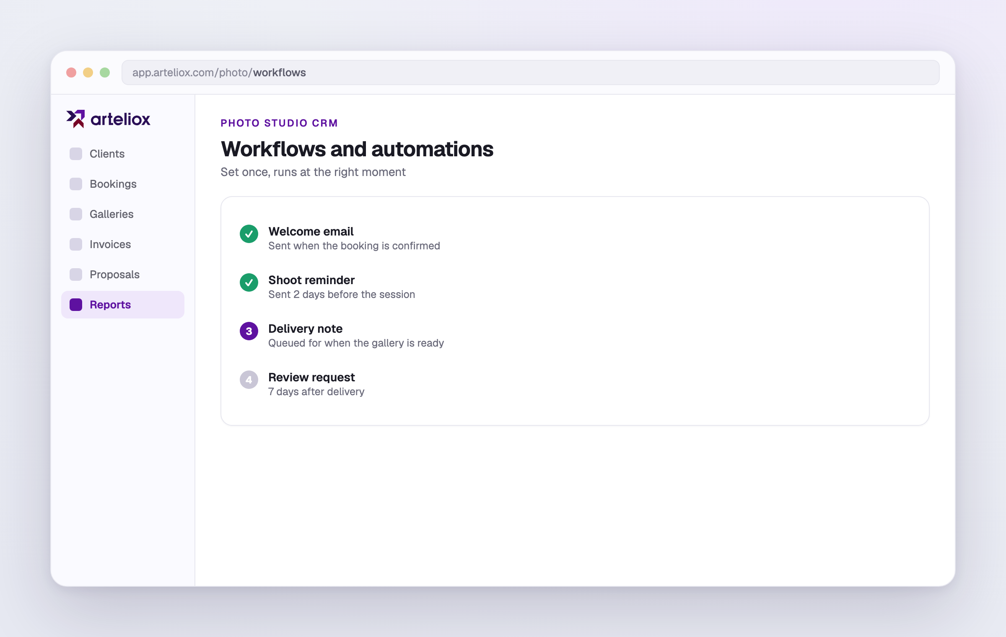
Task: Select Invoices in the sidebar
Action: 123,244
